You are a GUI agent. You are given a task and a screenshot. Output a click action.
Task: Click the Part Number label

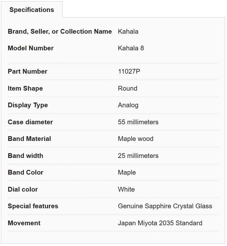click(27, 71)
